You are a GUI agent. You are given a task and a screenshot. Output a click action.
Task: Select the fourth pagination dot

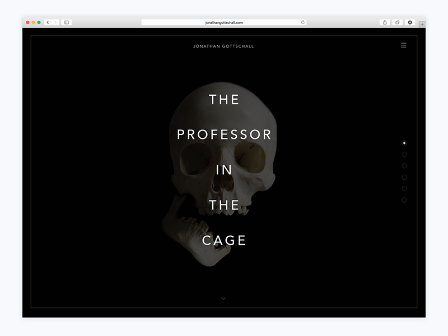point(404,177)
